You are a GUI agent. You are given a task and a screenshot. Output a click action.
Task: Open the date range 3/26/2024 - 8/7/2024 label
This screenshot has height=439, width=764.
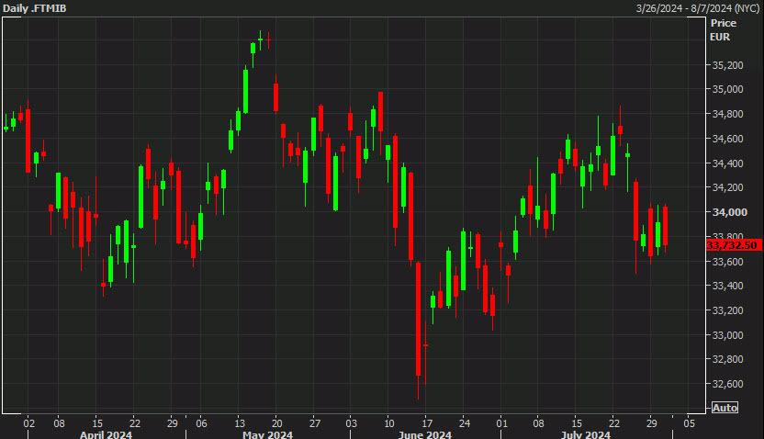coord(696,8)
